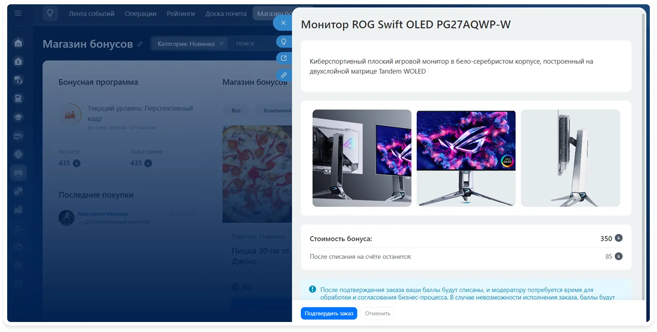Open the hamburger menu in the sidebar
Screen dimensions: 657x332
tap(18, 13)
